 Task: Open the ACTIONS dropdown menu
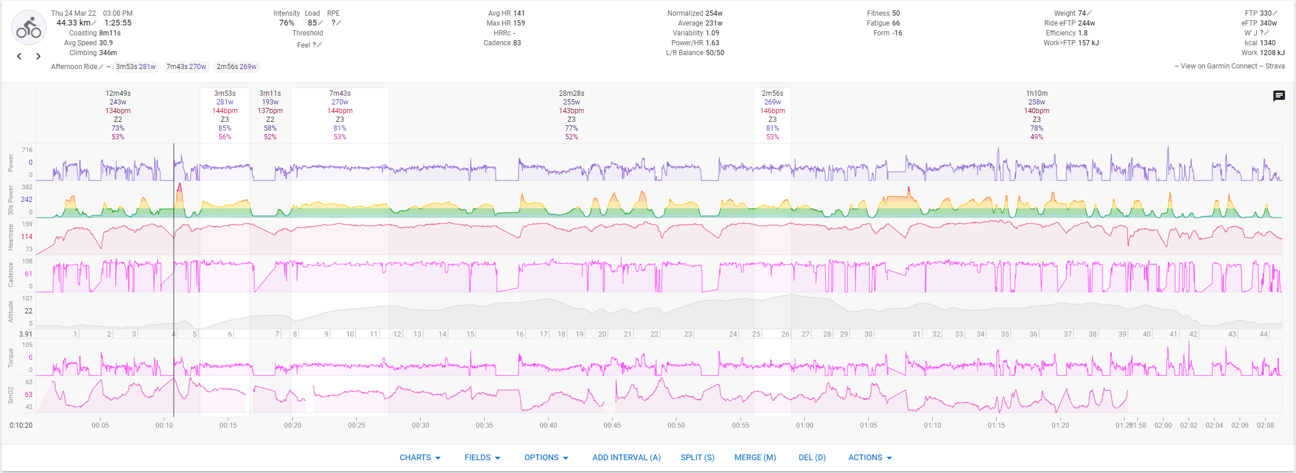click(x=869, y=457)
